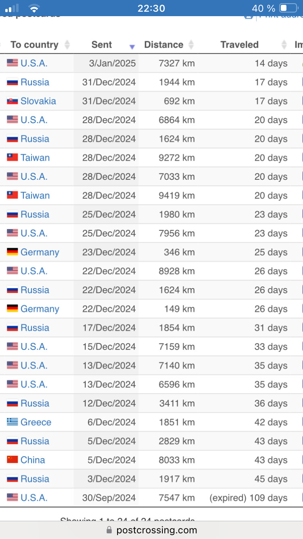This screenshot has width=303, height=539.
Task: Click the Sent column sort arrow
Action: 132,47
